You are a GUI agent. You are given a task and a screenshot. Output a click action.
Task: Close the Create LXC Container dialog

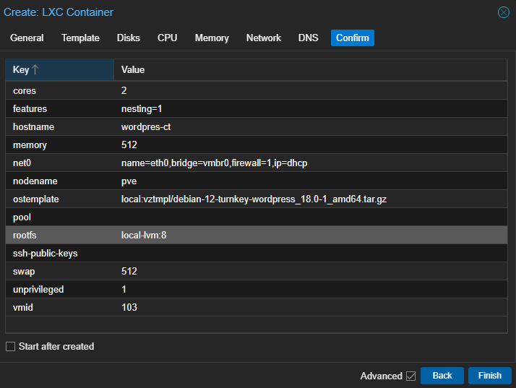click(504, 12)
